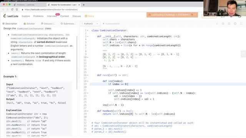Click the 'return self.indices[0] != self.N' line
The height and width of the screenshot is (138, 246).
point(139,114)
